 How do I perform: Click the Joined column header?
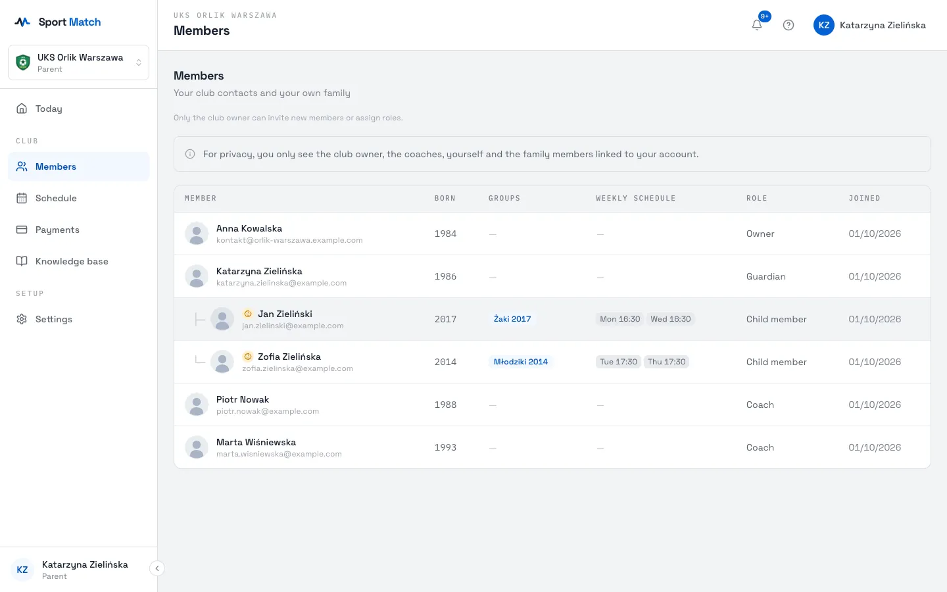[x=865, y=198]
